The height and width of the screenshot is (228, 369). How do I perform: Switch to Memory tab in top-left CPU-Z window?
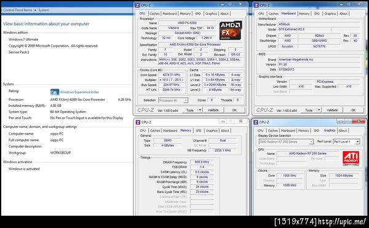tap(185, 14)
